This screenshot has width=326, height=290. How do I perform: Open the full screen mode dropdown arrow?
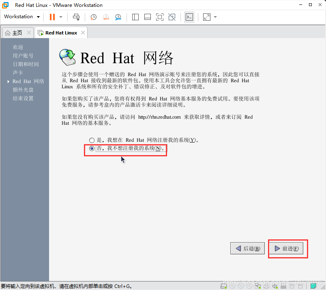(x=214, y=17)
